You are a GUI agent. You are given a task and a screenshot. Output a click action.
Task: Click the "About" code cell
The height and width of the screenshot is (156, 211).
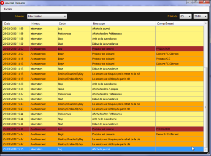tap(74, 89)
